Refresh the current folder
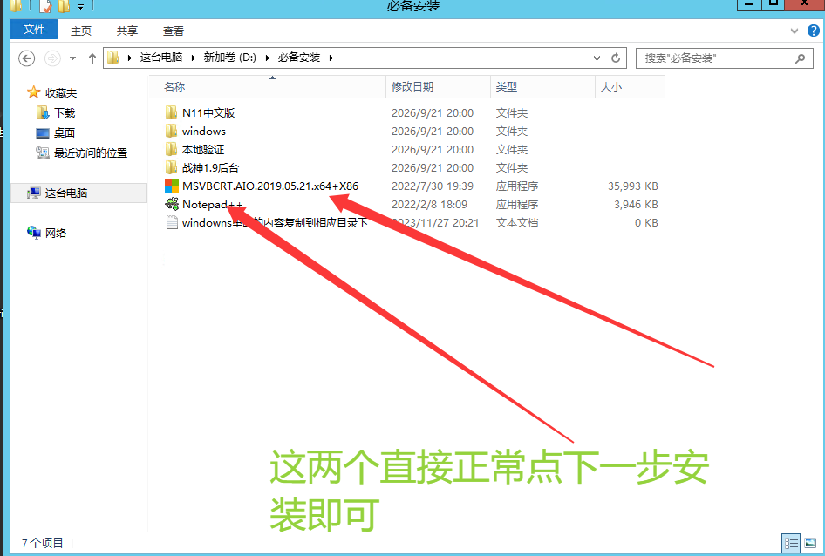825x556 pixels. (x=616, y=58)
